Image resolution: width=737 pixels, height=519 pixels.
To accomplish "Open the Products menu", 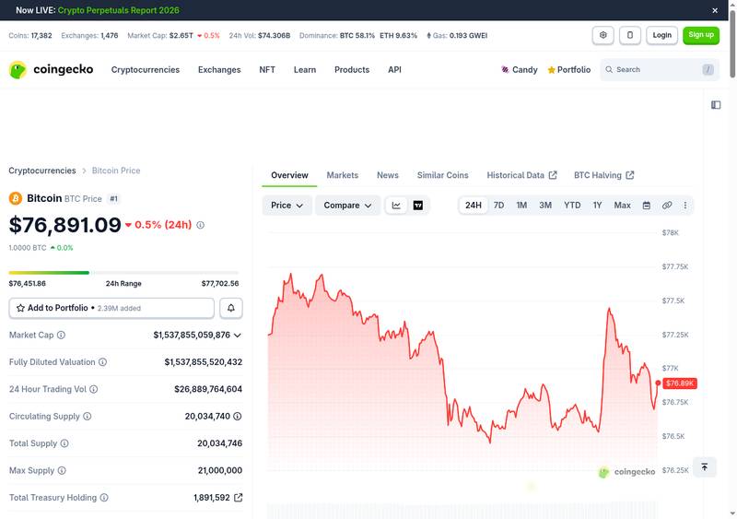I will (352, 70).
